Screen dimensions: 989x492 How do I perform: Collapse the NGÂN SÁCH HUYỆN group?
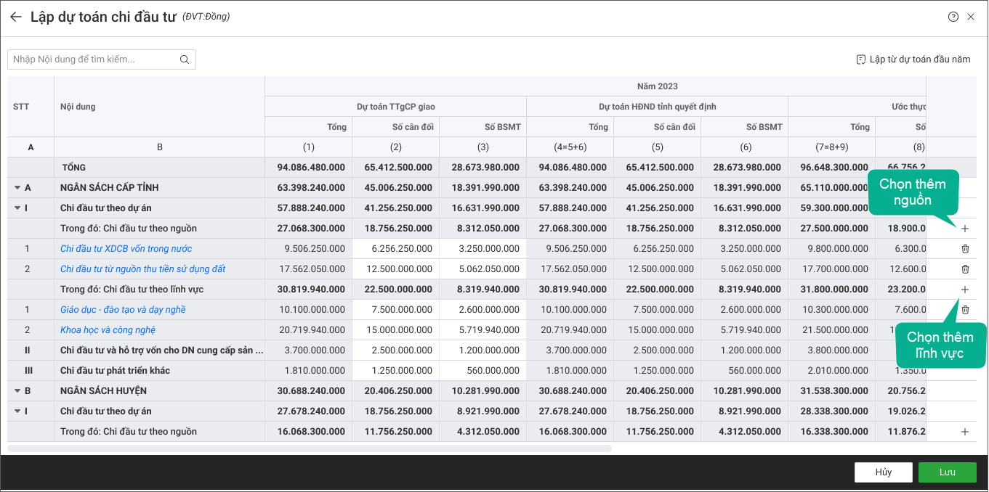[17, 391]
